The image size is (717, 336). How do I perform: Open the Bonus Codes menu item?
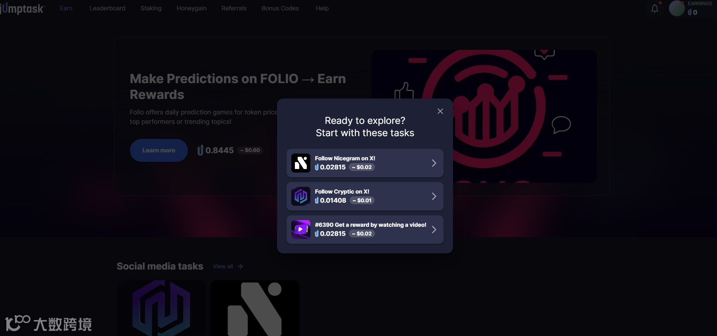(x=280, y=8)
